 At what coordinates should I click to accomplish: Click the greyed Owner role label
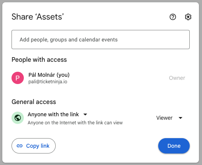coord(177,78)
